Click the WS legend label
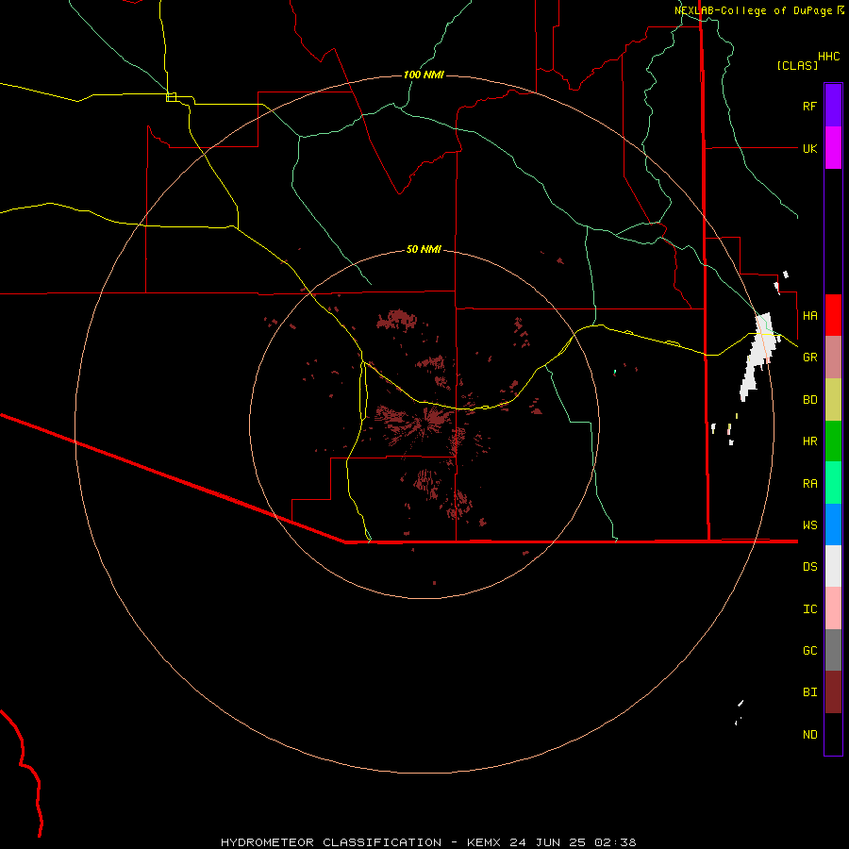 pyautogui.click(x=809, y=525)
